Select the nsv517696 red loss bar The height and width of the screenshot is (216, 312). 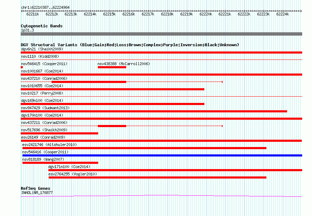(60, 133)
